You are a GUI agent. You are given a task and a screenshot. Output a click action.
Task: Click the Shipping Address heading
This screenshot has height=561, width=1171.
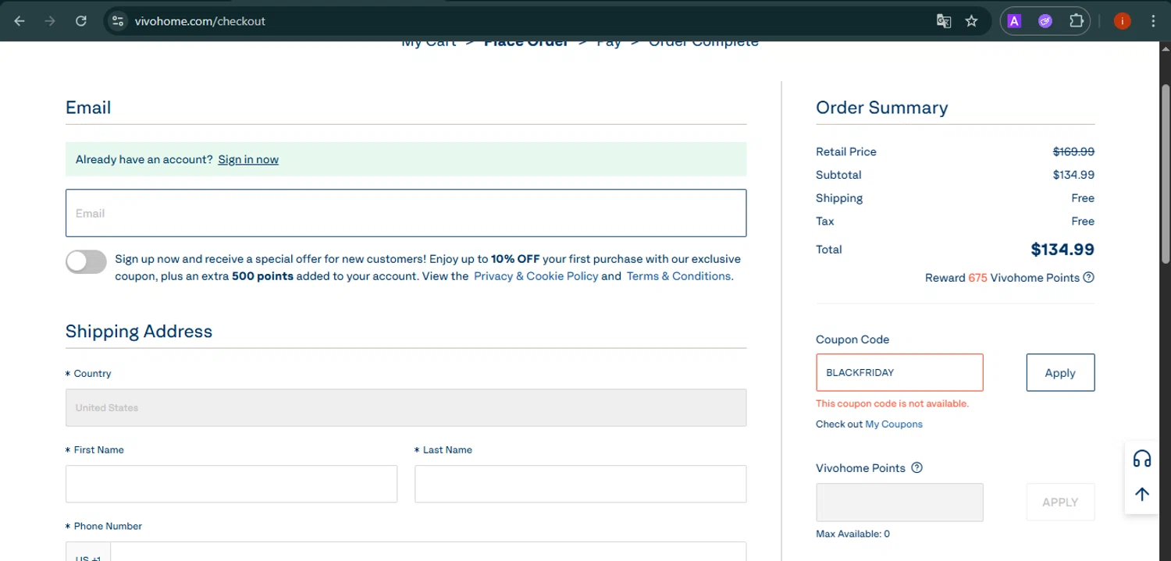click(139, 331)
